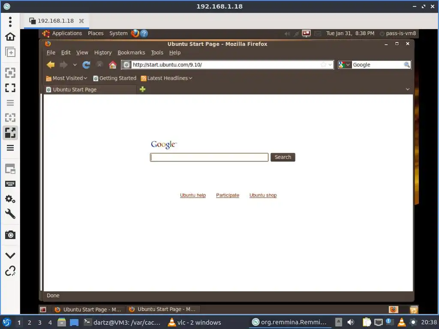This screenshot has width=439, height=329.
Task: Open Firefox Edit menu
Action: pos(66,53)
